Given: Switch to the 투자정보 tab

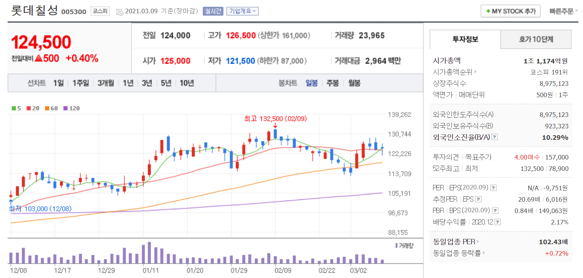Looking at the screenshot, I should 465,39.
